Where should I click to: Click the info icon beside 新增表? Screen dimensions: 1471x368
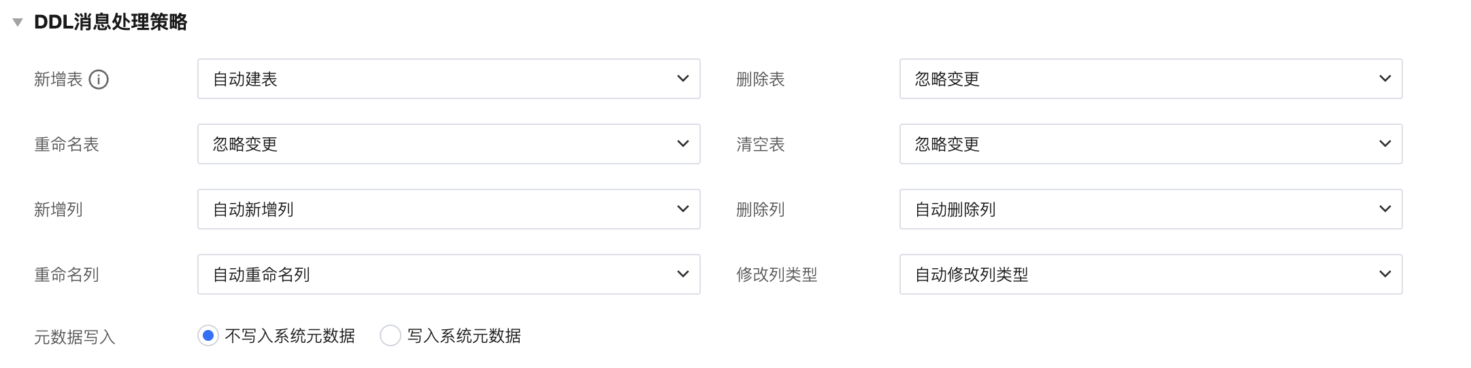tap(99, 79)
